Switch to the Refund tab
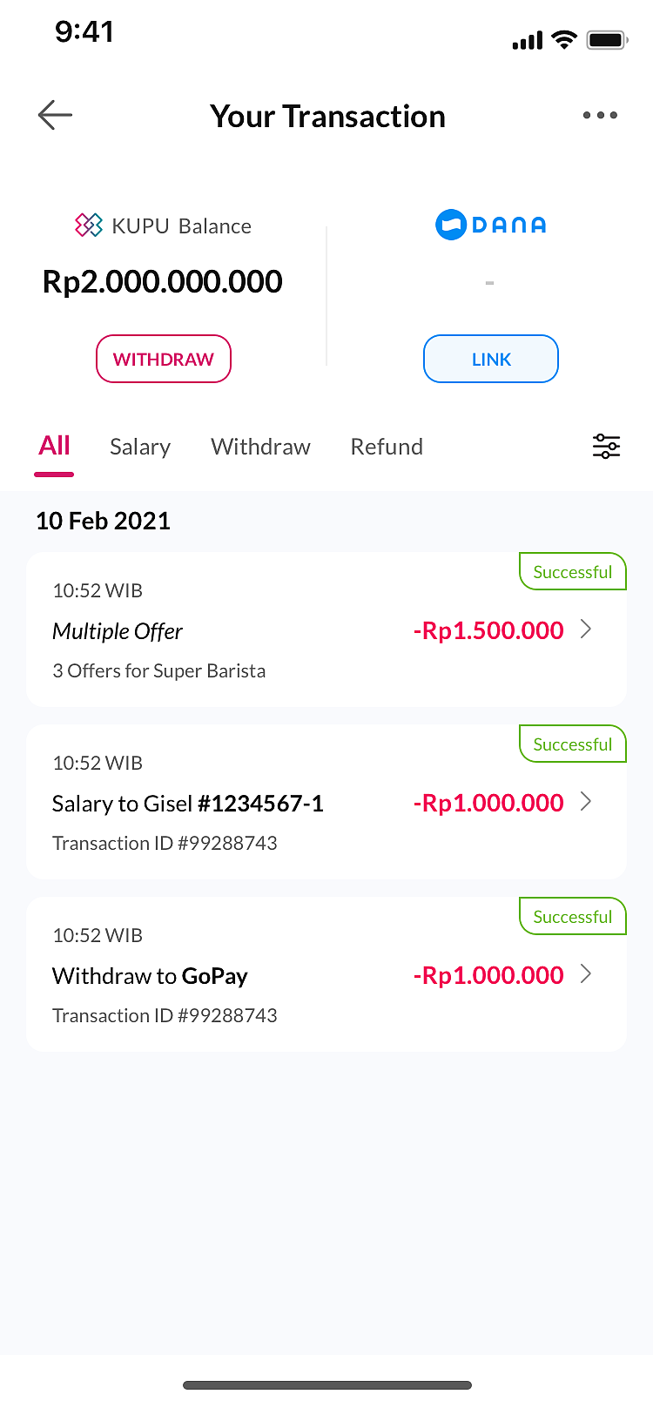The width and height of the screenshot is (653, 1414). pyautogui.click(x=387, y=447)
